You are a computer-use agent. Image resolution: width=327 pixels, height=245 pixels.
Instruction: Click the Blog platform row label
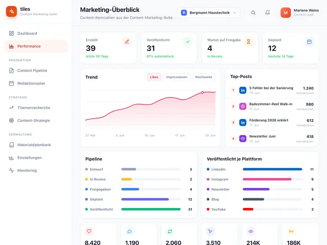click(215, 199)
